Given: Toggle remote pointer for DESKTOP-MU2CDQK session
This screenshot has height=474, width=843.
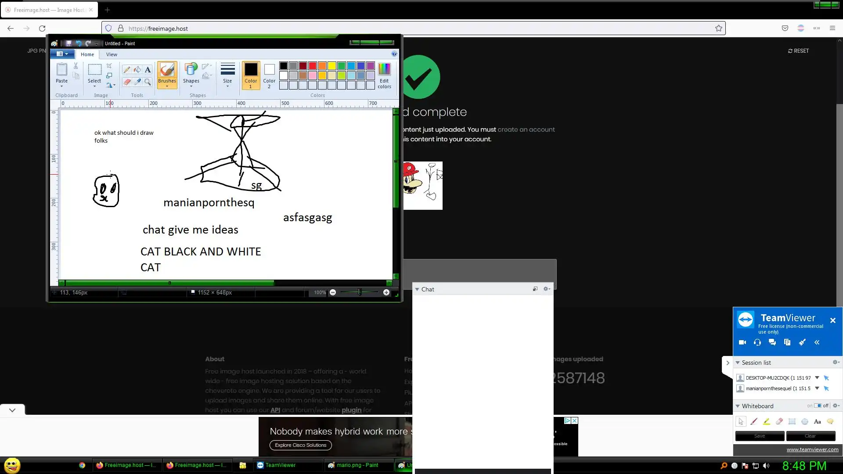Looking at the screenshot, I should click(x=826, y=378).
